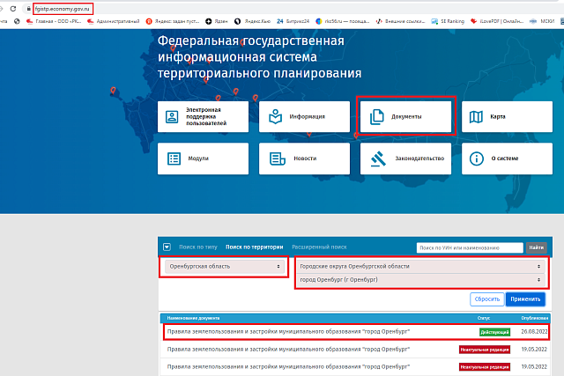Click the 'Применить' apply button
This screenshot has height=376, width=564.
point(525,299)
